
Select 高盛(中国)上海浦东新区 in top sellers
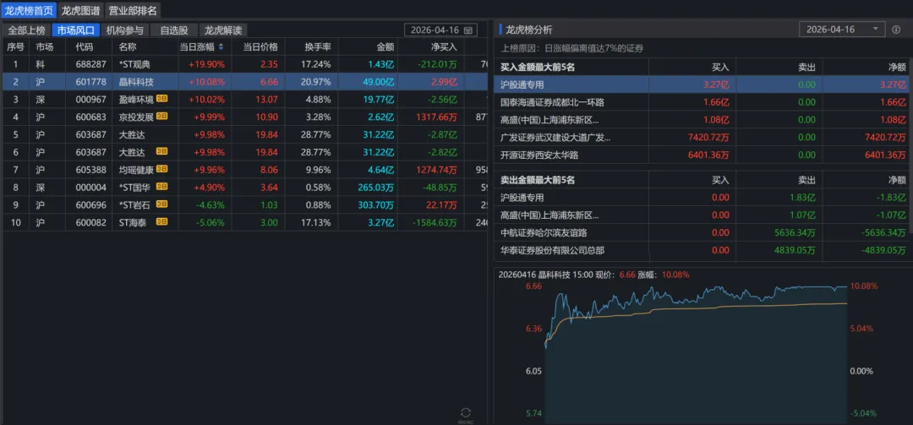pos(702,215)
